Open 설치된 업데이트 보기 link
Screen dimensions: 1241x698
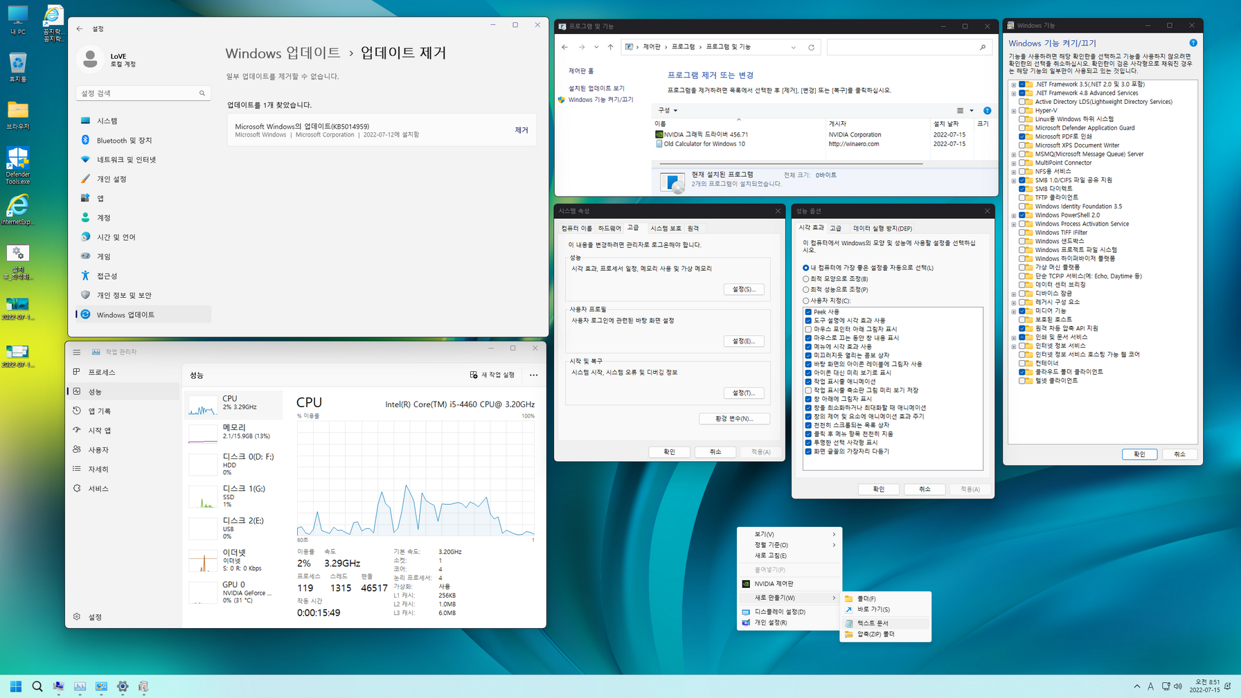[596, 88]
